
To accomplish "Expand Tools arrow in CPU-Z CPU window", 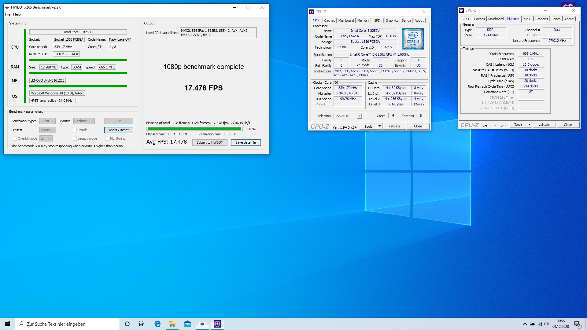I will [379, 126].
